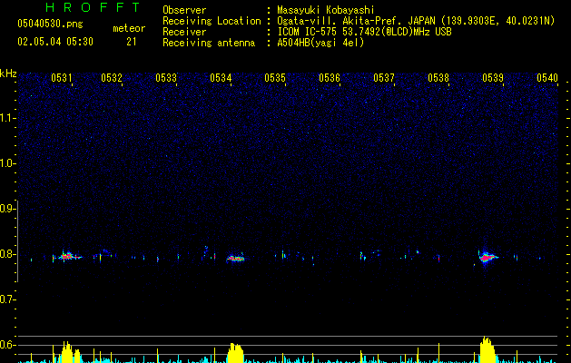Click time marker 0535
Viewport: 571px width, 363px height.
[x=275, y=78]
